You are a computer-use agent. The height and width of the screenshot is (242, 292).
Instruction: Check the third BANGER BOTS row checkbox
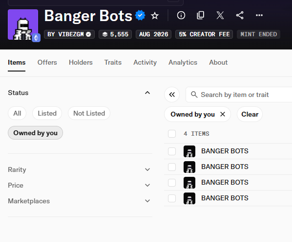click(172, 183)
